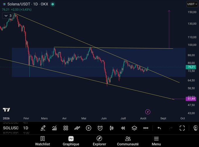Open more options three-dots icon
This screenshot has height=147, width=199.
pyautogui.click(x=146, y=128)
